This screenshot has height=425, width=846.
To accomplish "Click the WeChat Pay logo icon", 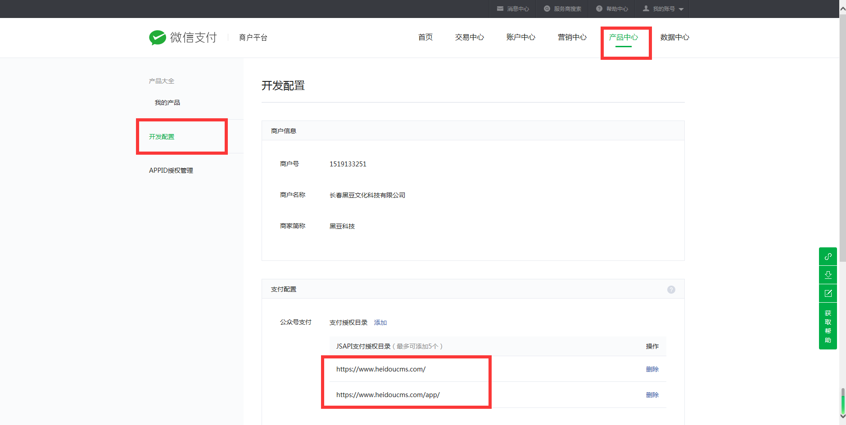I will point(158,38).
